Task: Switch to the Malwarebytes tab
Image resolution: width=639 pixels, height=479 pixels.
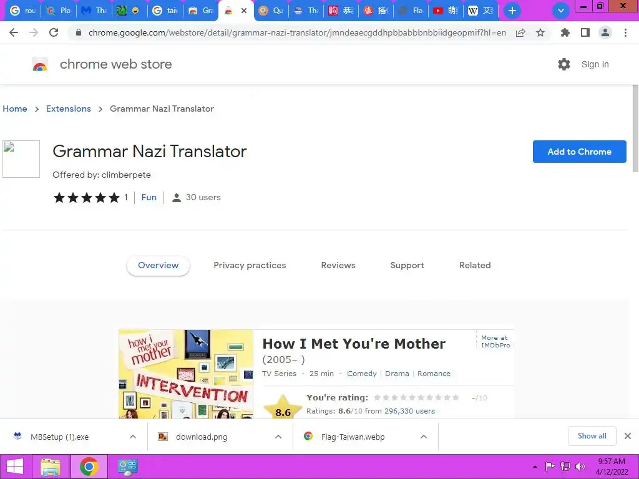Action: pyautogui.click(x=94, y=11)
